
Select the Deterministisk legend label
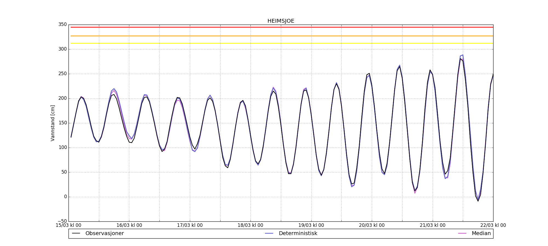[298, 233]
